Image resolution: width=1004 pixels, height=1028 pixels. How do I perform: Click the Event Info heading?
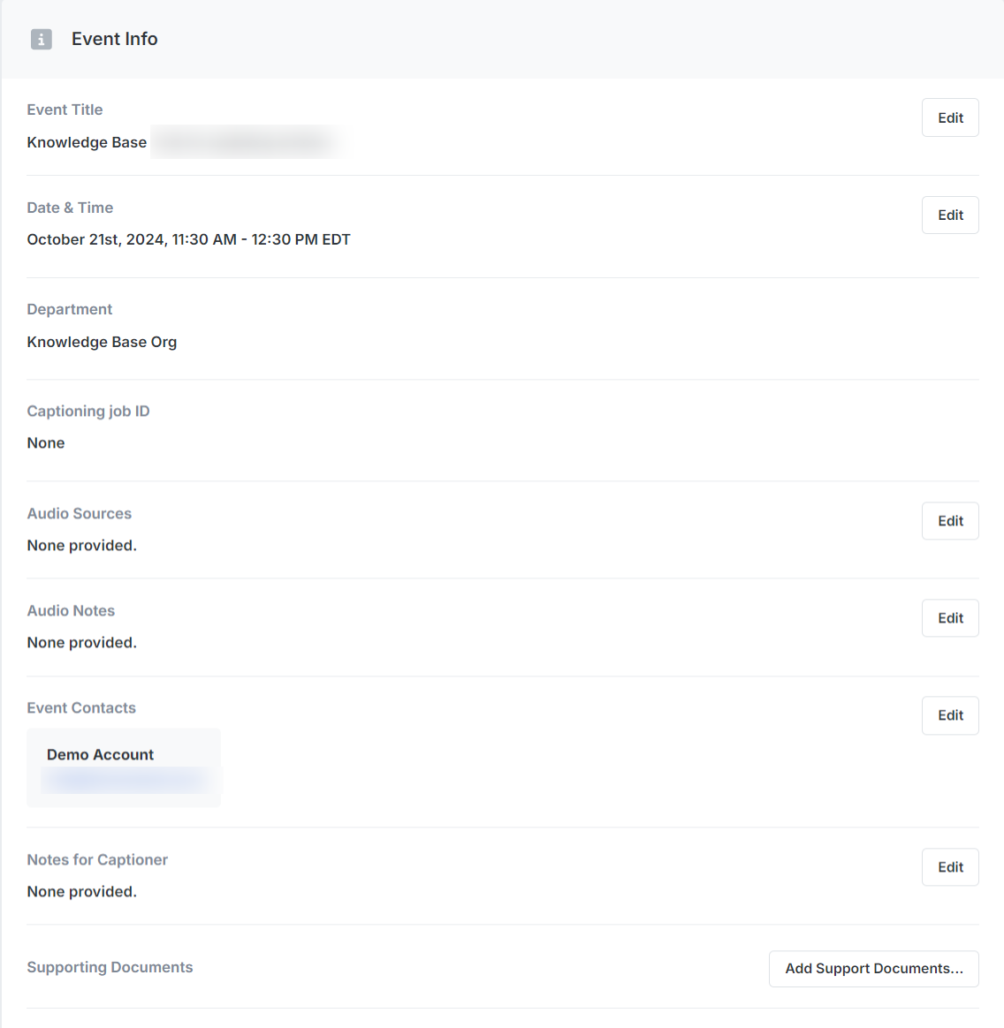click(114, 39)
